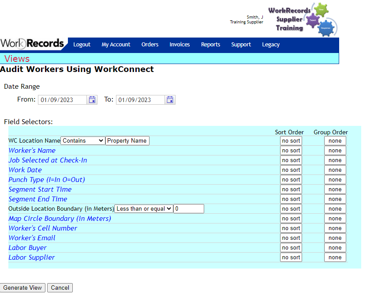Toggle sort order for Labor Supplier

point(291,257)
